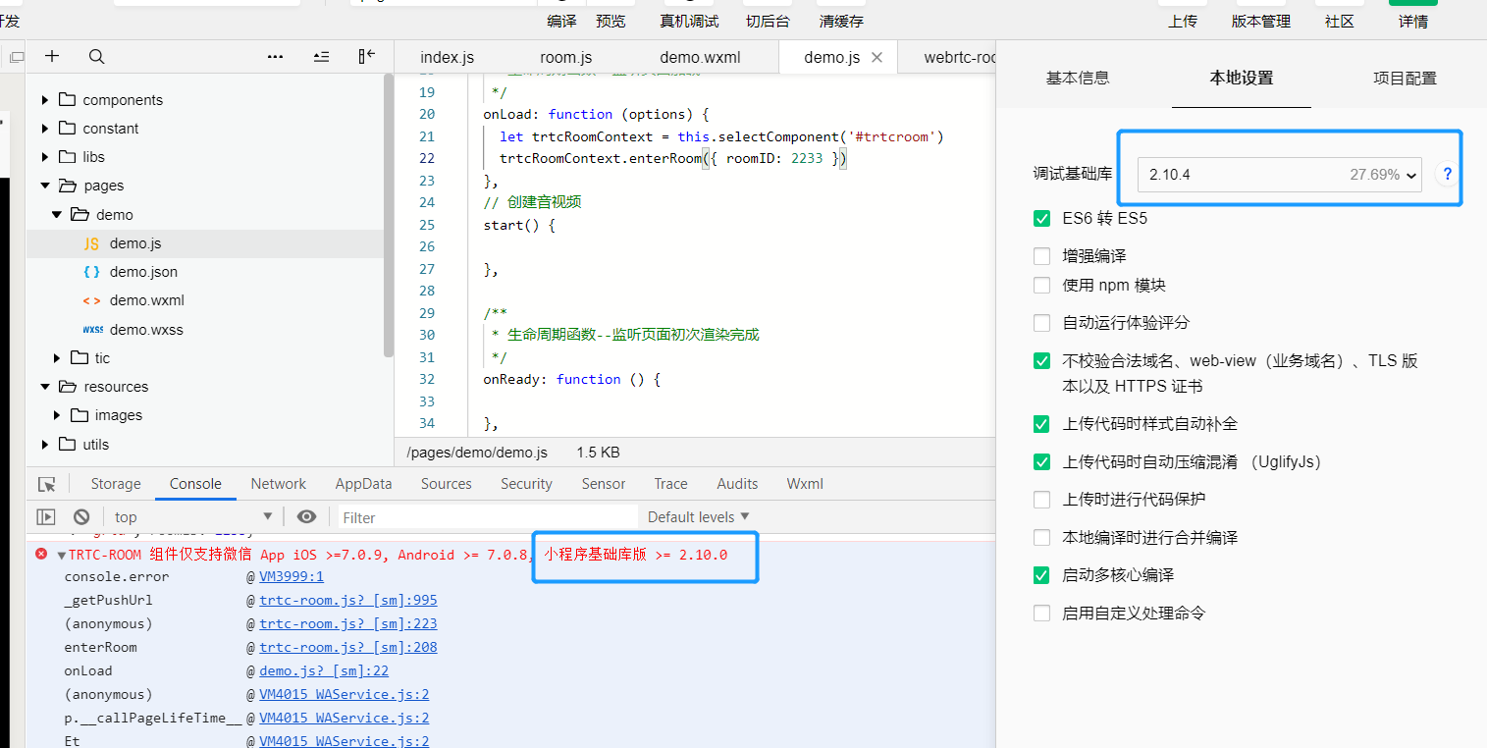Click the element inspector arrow in devtools
This screenshot has width=1487, height=748.
(x=46, y=484)
